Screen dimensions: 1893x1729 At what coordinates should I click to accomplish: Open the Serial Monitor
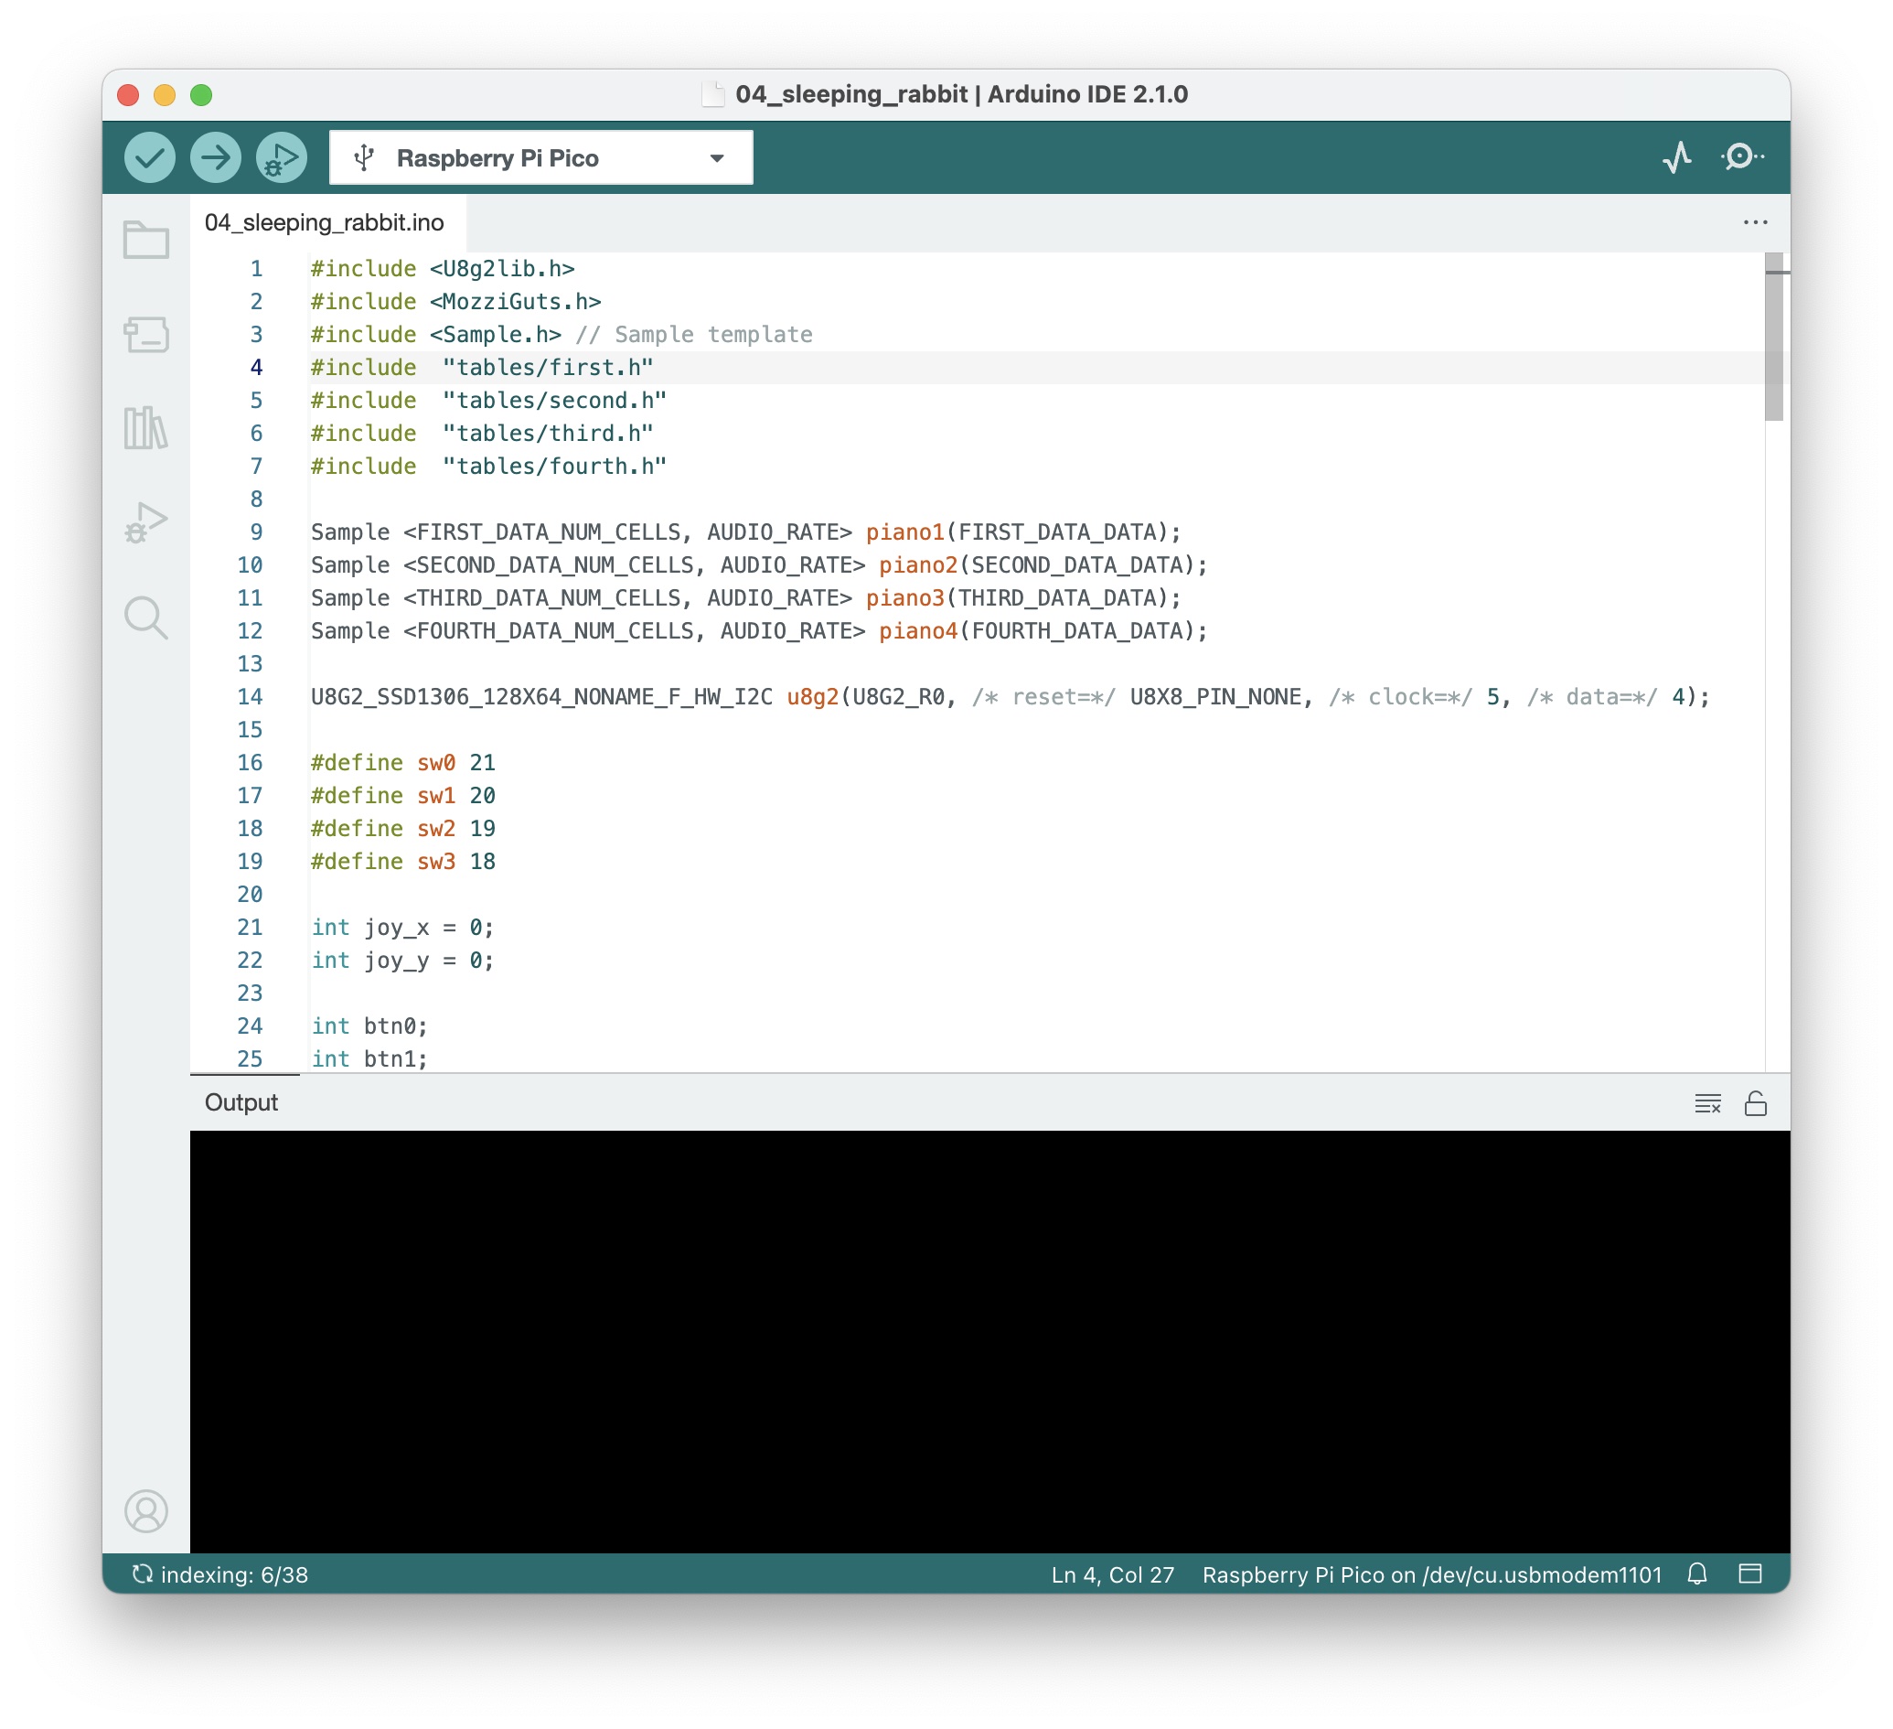tap(1742, 156)
